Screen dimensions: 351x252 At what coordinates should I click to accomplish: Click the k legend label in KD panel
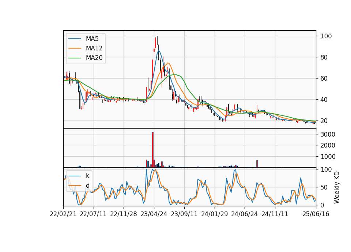87,176
